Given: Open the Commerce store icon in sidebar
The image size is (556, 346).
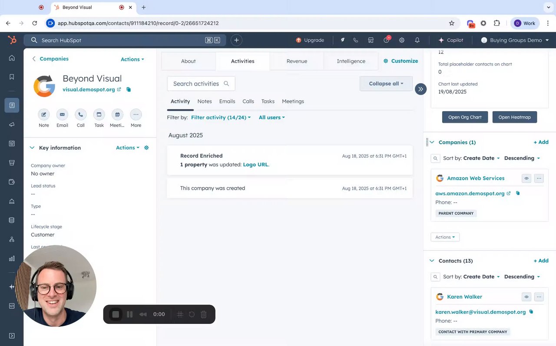Looking at the screenshot, I should point(12,163).
